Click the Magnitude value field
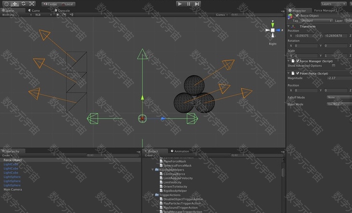352x213 pixels. pos(339,78)
